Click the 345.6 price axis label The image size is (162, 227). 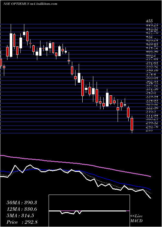point(151,93)
